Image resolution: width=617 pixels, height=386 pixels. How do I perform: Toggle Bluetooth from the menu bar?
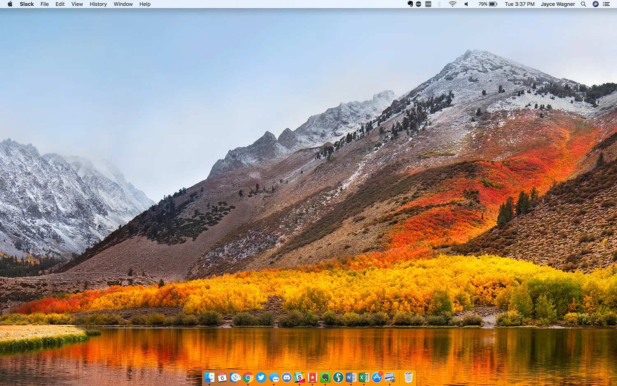pos(438,4)
